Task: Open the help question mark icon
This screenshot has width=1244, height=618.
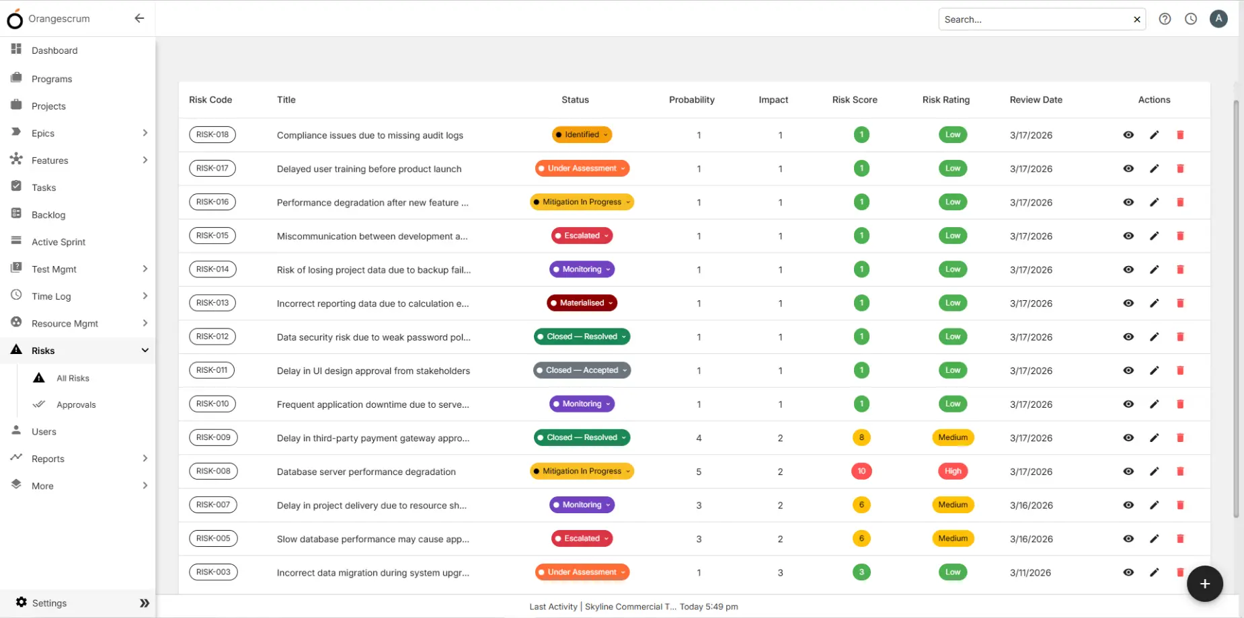Action: [1165, 19]
